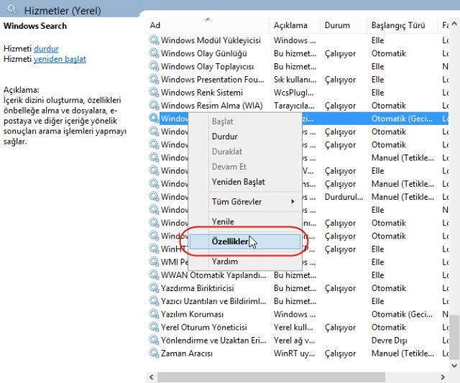Click the Durdurul... status cell
The image size is (460, 383).
344,197
